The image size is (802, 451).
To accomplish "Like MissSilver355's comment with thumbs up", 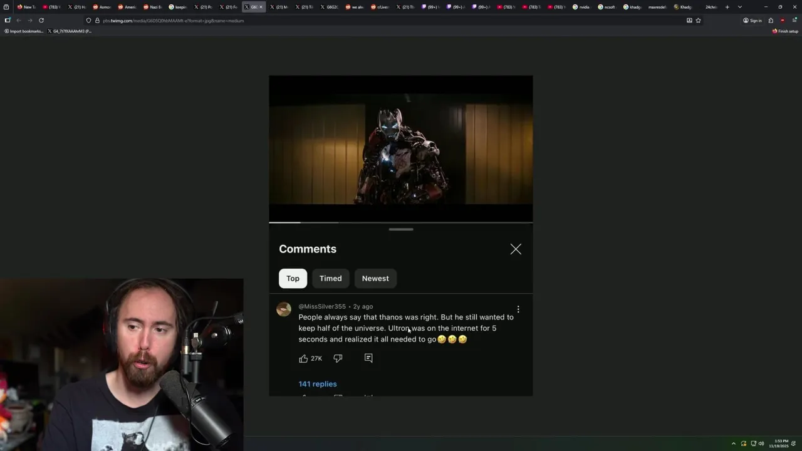I will tap(303, 358).
